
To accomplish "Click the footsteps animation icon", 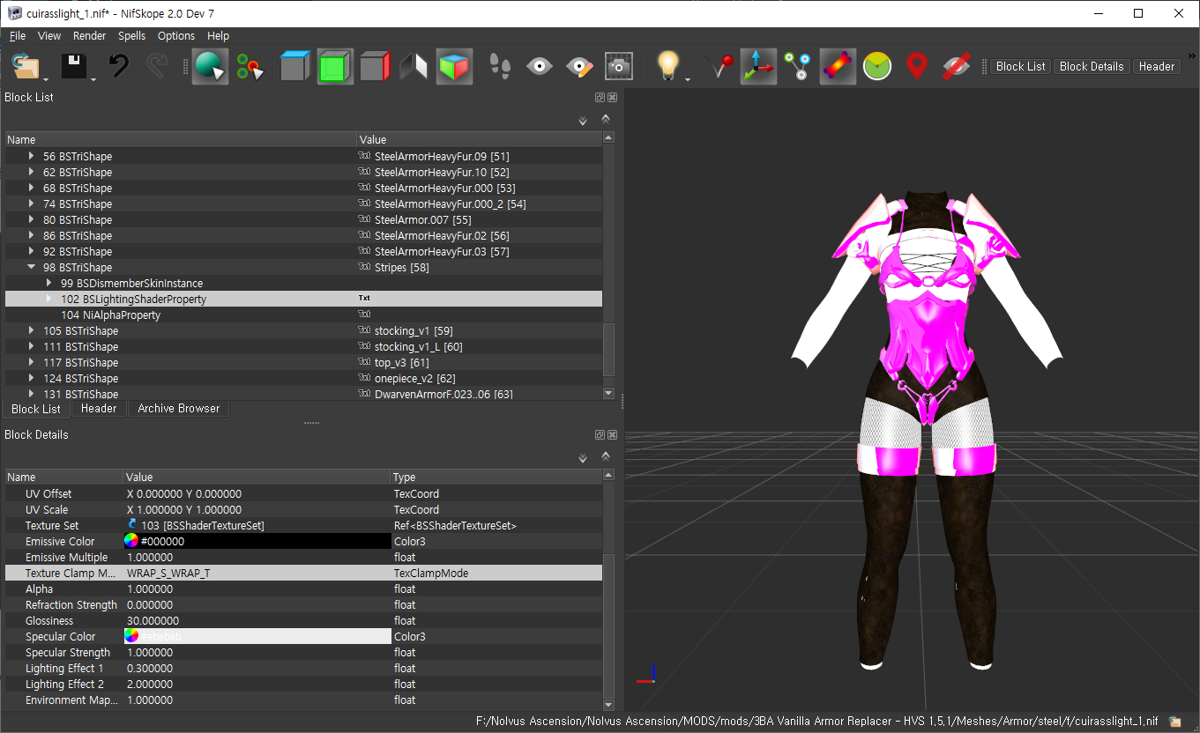I will (x=501, y=66).
